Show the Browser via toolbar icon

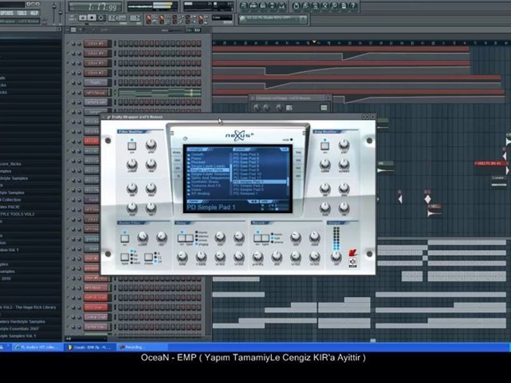tap(272, 6)
